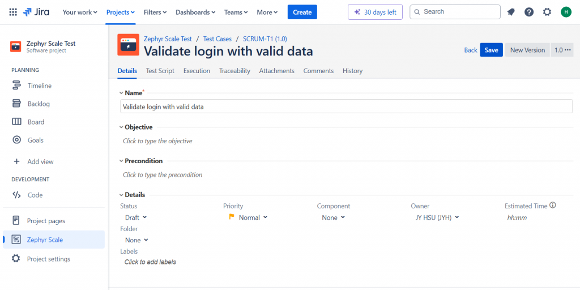This screenshot has height=290, width=580.
Task: Collapse the Precondition section
Action: tap(121, 161)
